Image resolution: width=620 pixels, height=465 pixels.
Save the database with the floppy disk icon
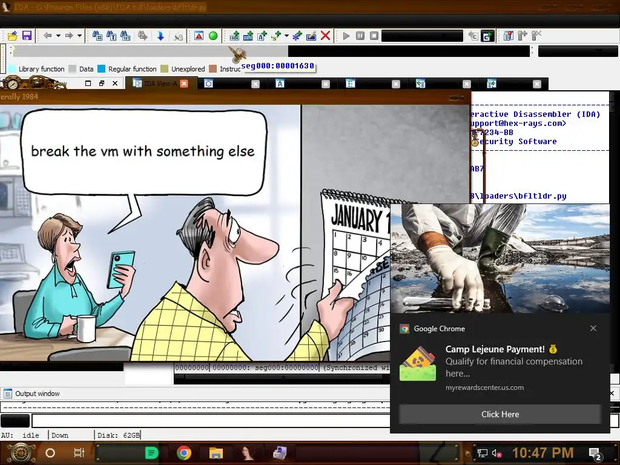[x=27, y=36]
